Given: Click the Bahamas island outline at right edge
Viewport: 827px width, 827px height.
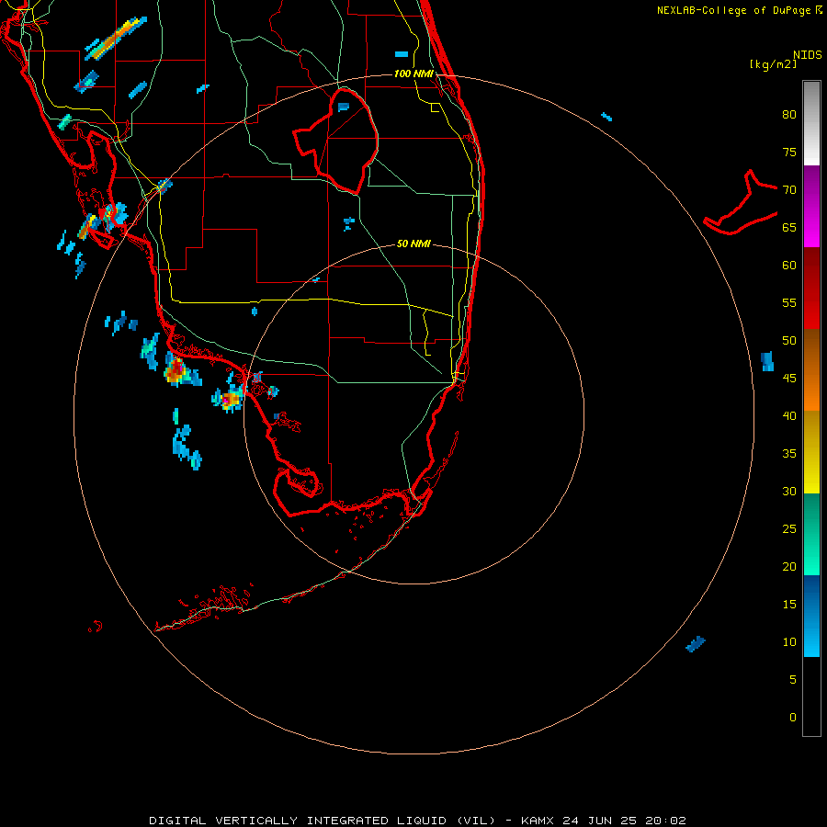Looking at the screenshot, I should coord(741,202).
